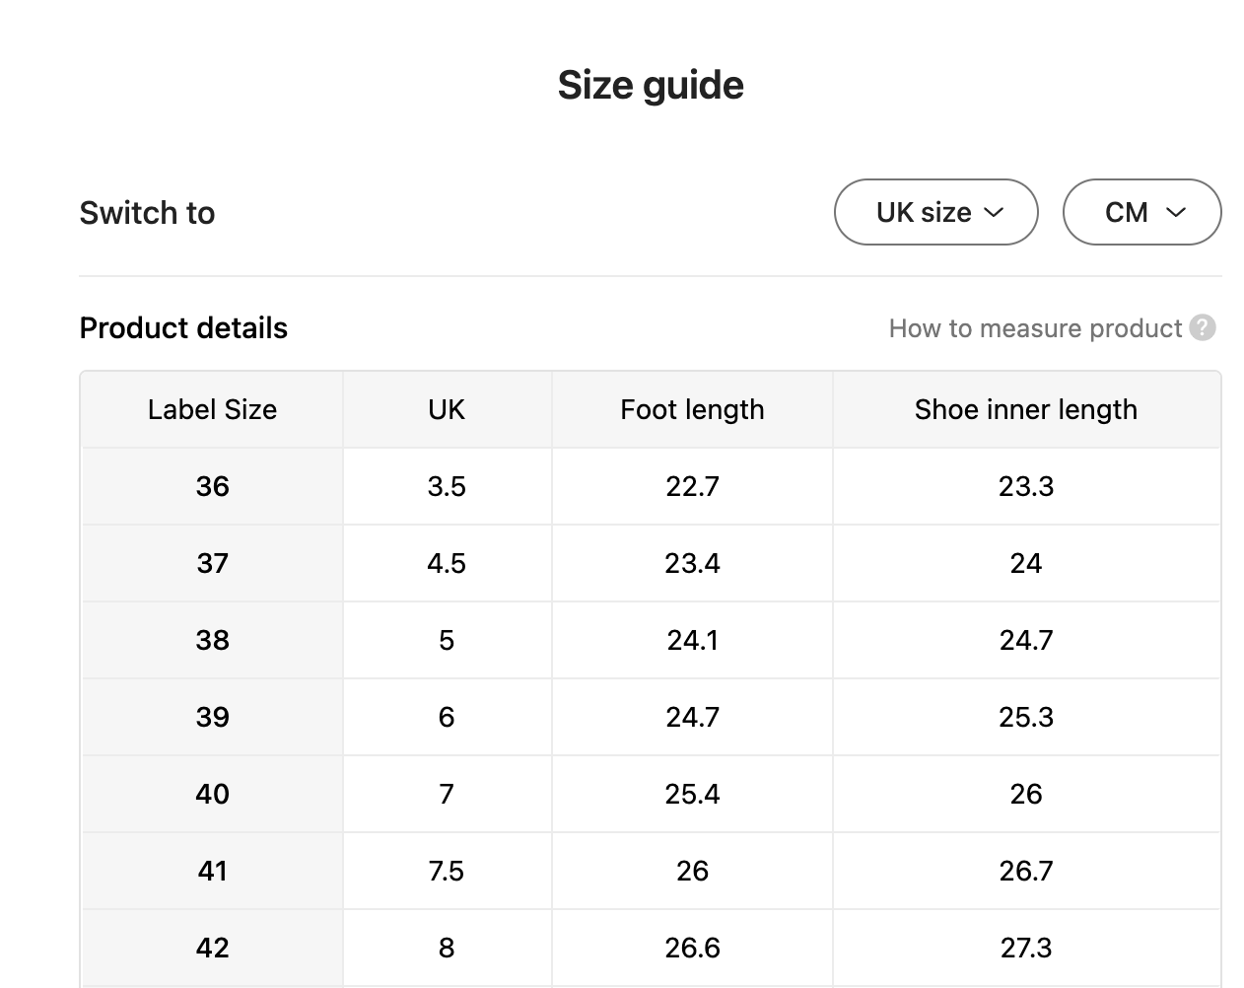Click the How to measure product link
Viewport: 1244px width, 988px height.
1035,328
